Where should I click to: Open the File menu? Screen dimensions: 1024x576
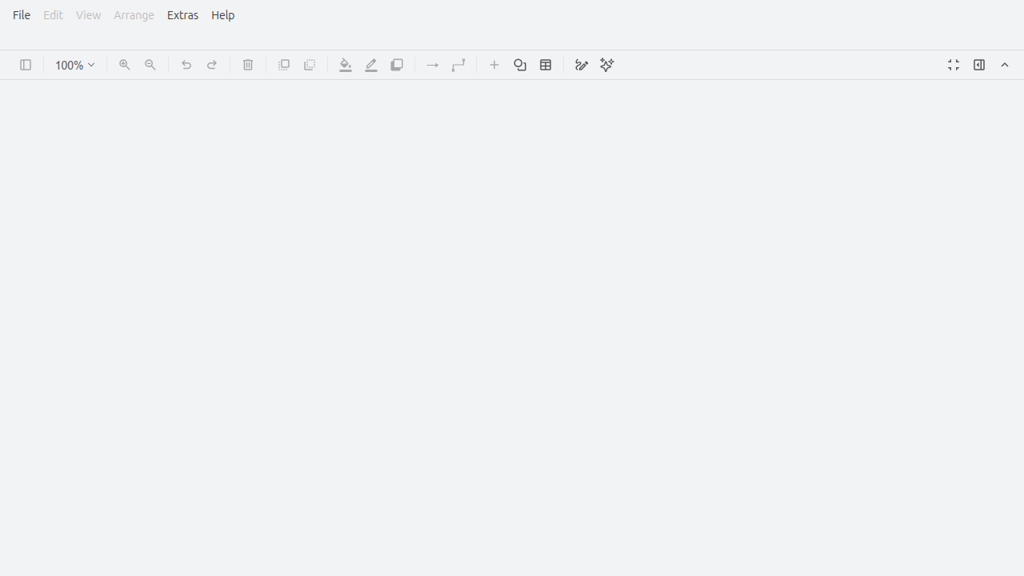tap(22, 15)
